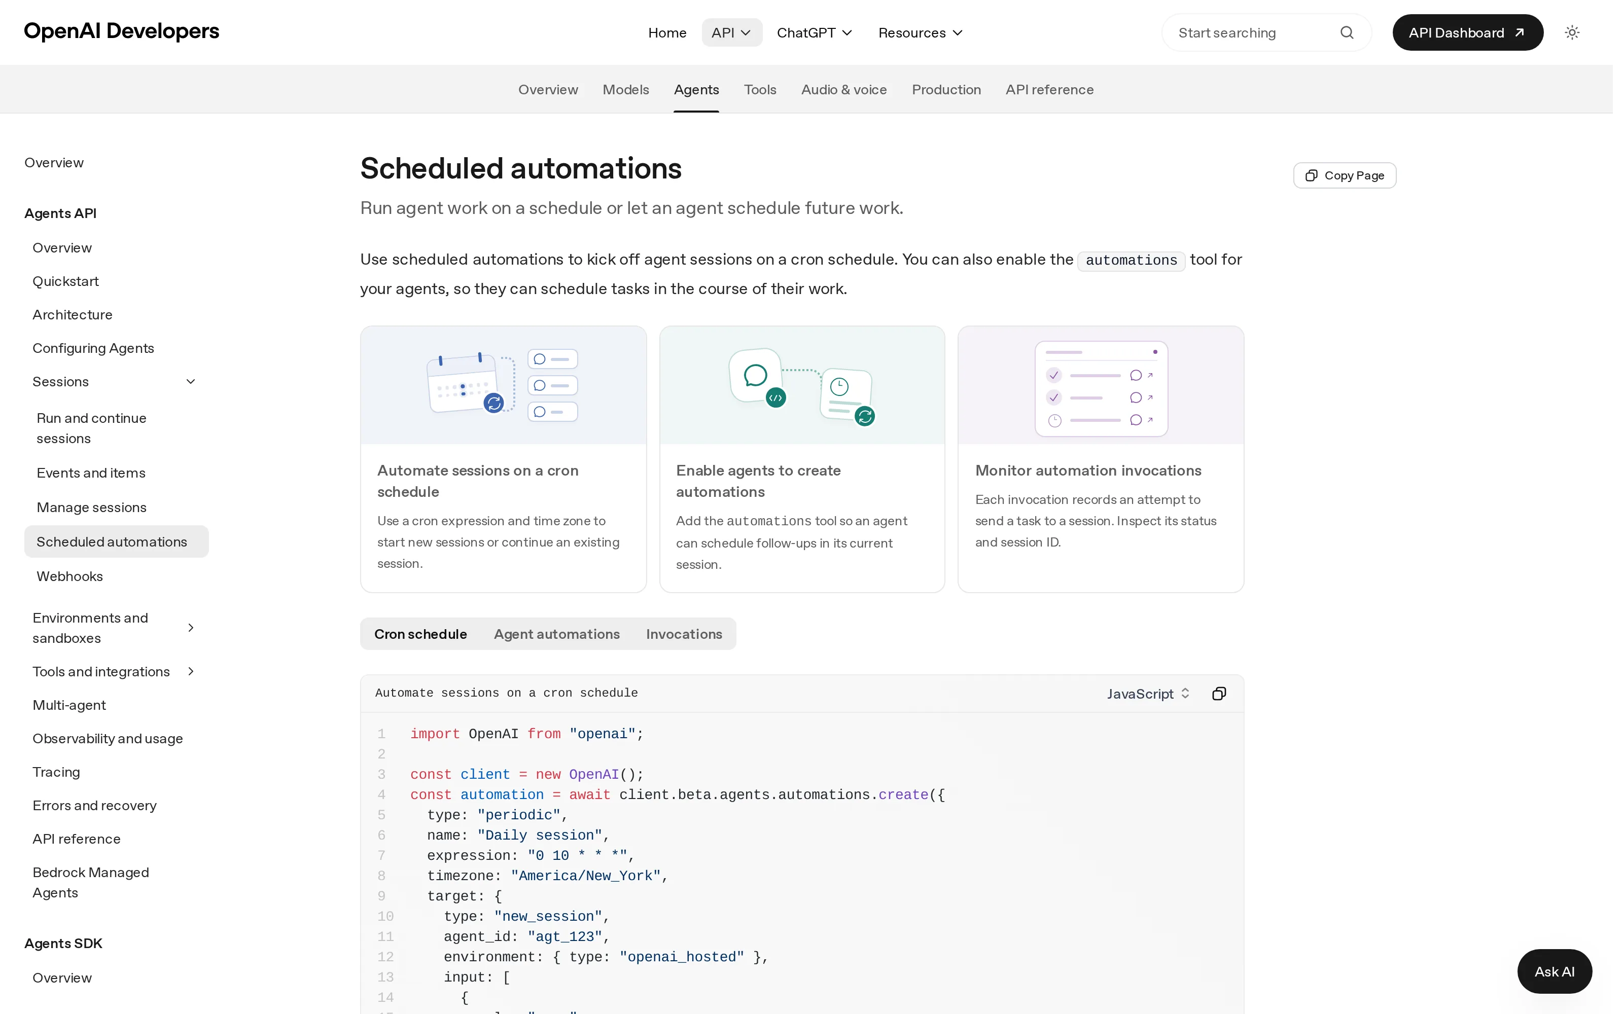
Task: Open Quickstart in the sidebar
Action: click(66, 281)
